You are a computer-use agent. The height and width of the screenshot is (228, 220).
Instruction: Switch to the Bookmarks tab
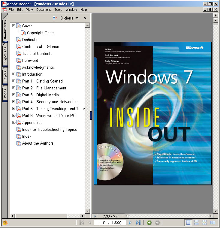pyautogui.click(x=5, y=29)
